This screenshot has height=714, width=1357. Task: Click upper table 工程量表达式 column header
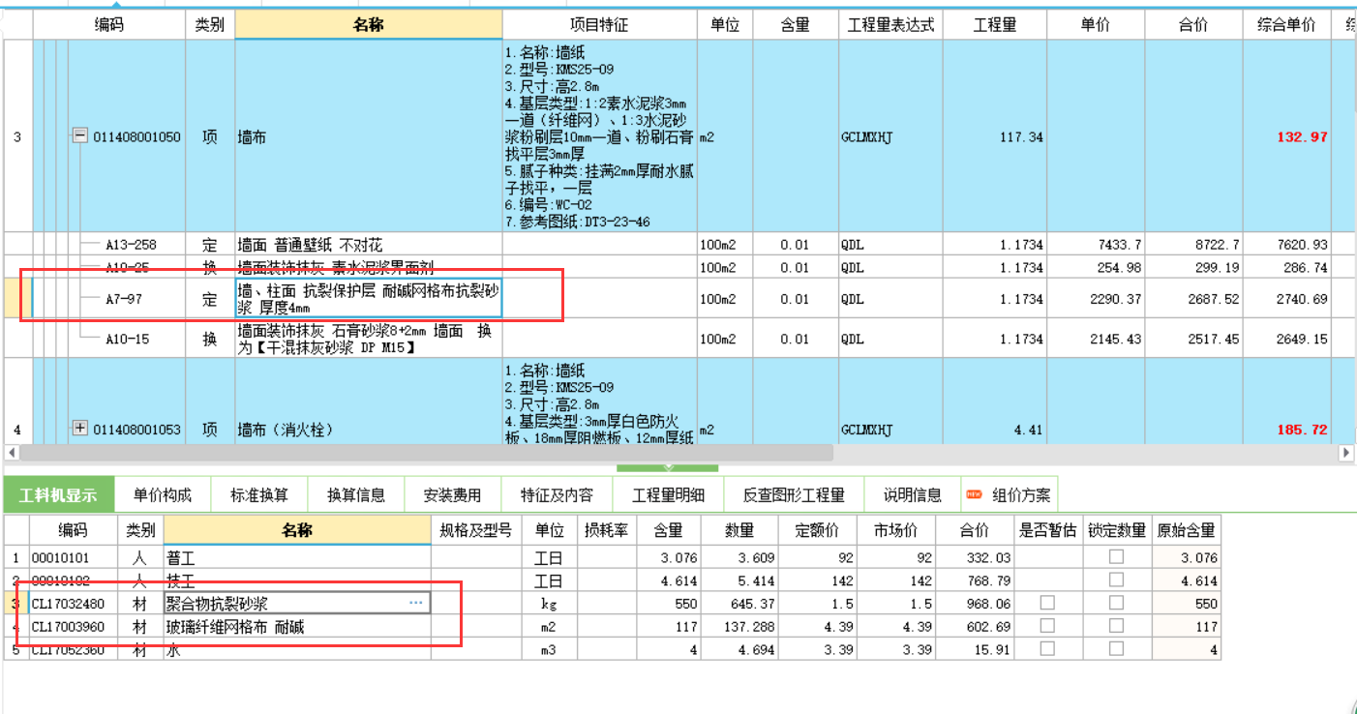[x=891, y=25]
